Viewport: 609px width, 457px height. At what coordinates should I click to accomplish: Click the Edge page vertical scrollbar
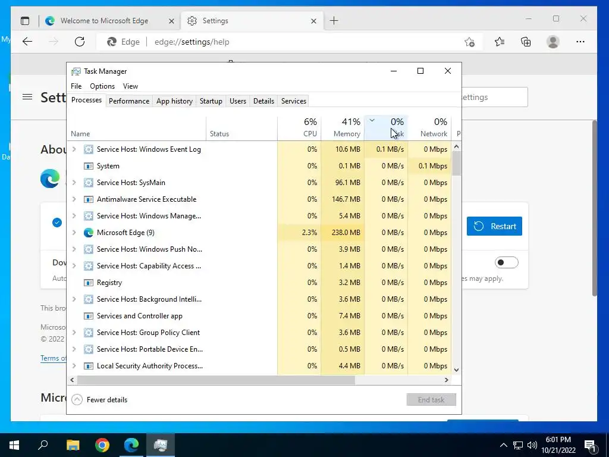(x=594, y=208)
